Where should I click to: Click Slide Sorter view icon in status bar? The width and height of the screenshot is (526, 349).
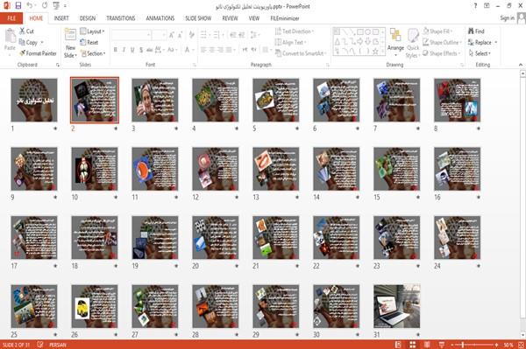pos(412,345)
